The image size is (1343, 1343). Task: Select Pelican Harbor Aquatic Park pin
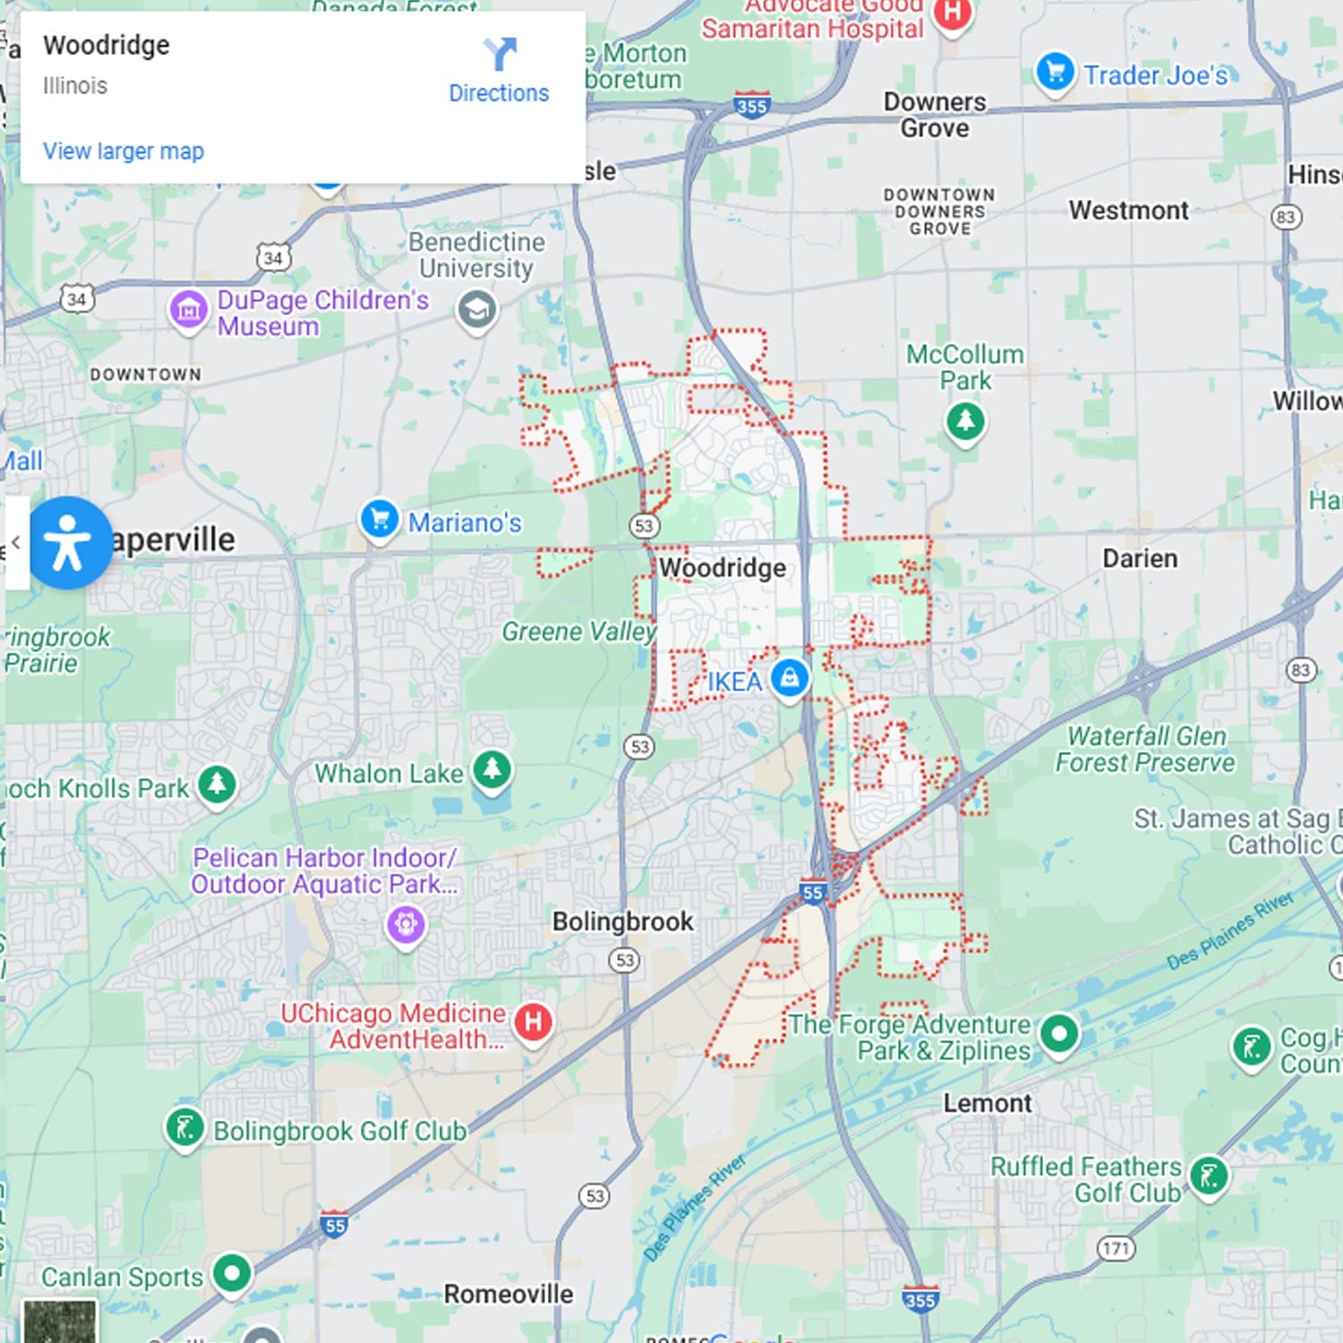click(406, 924)
